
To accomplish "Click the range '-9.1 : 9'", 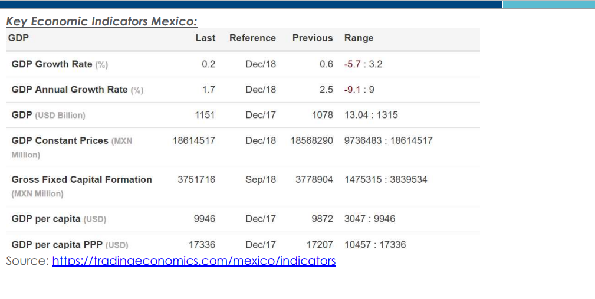I will point(359,90).
